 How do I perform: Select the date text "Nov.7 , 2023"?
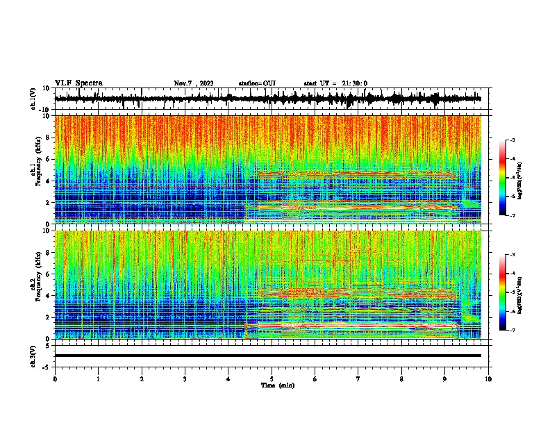(x=194, y=83)
